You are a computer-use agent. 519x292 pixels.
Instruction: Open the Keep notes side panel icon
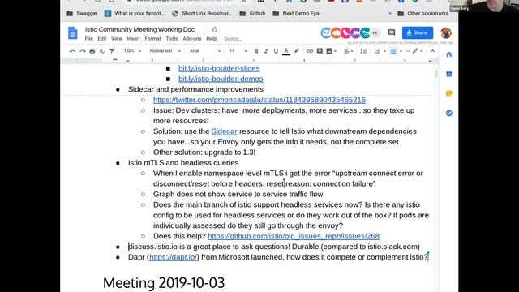(x=448, y=93)
